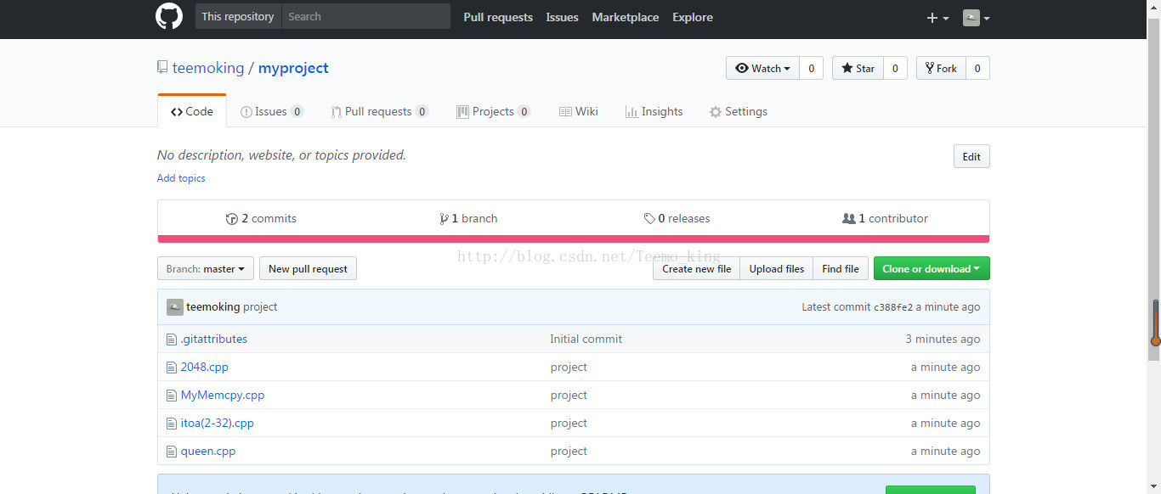
Task: View the 0 releases page
Action: coord(677,218)
